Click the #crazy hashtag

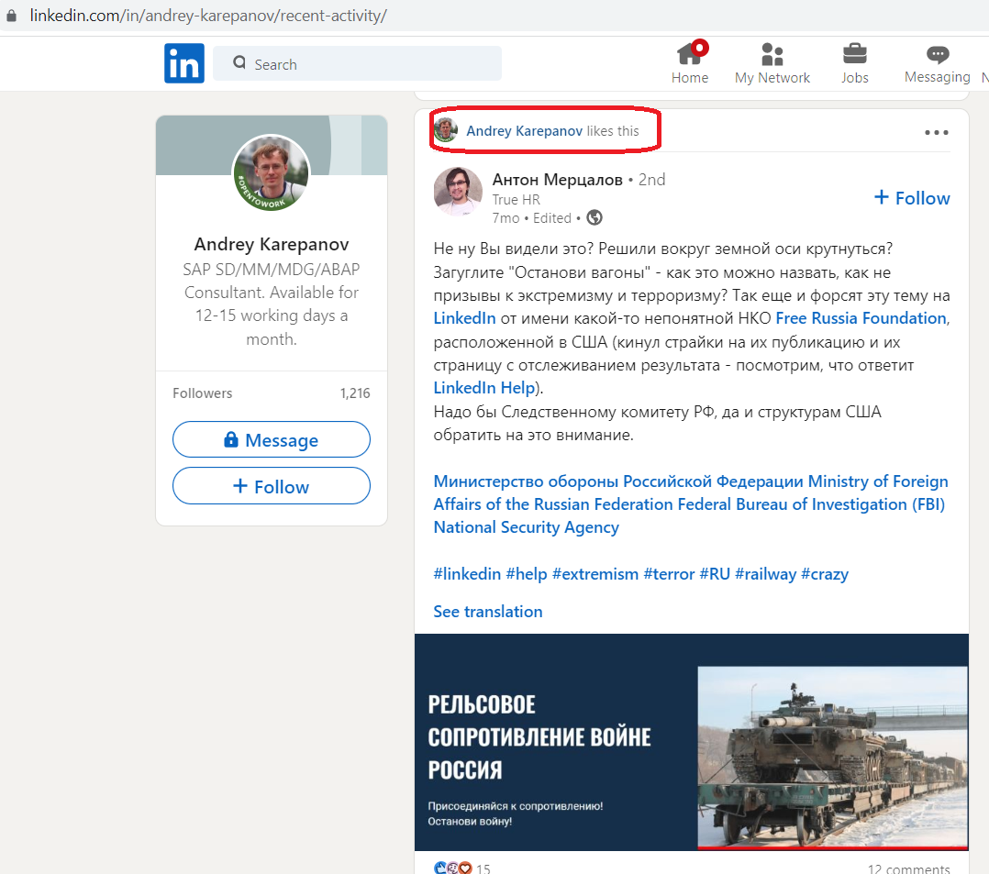pos(825,574)
